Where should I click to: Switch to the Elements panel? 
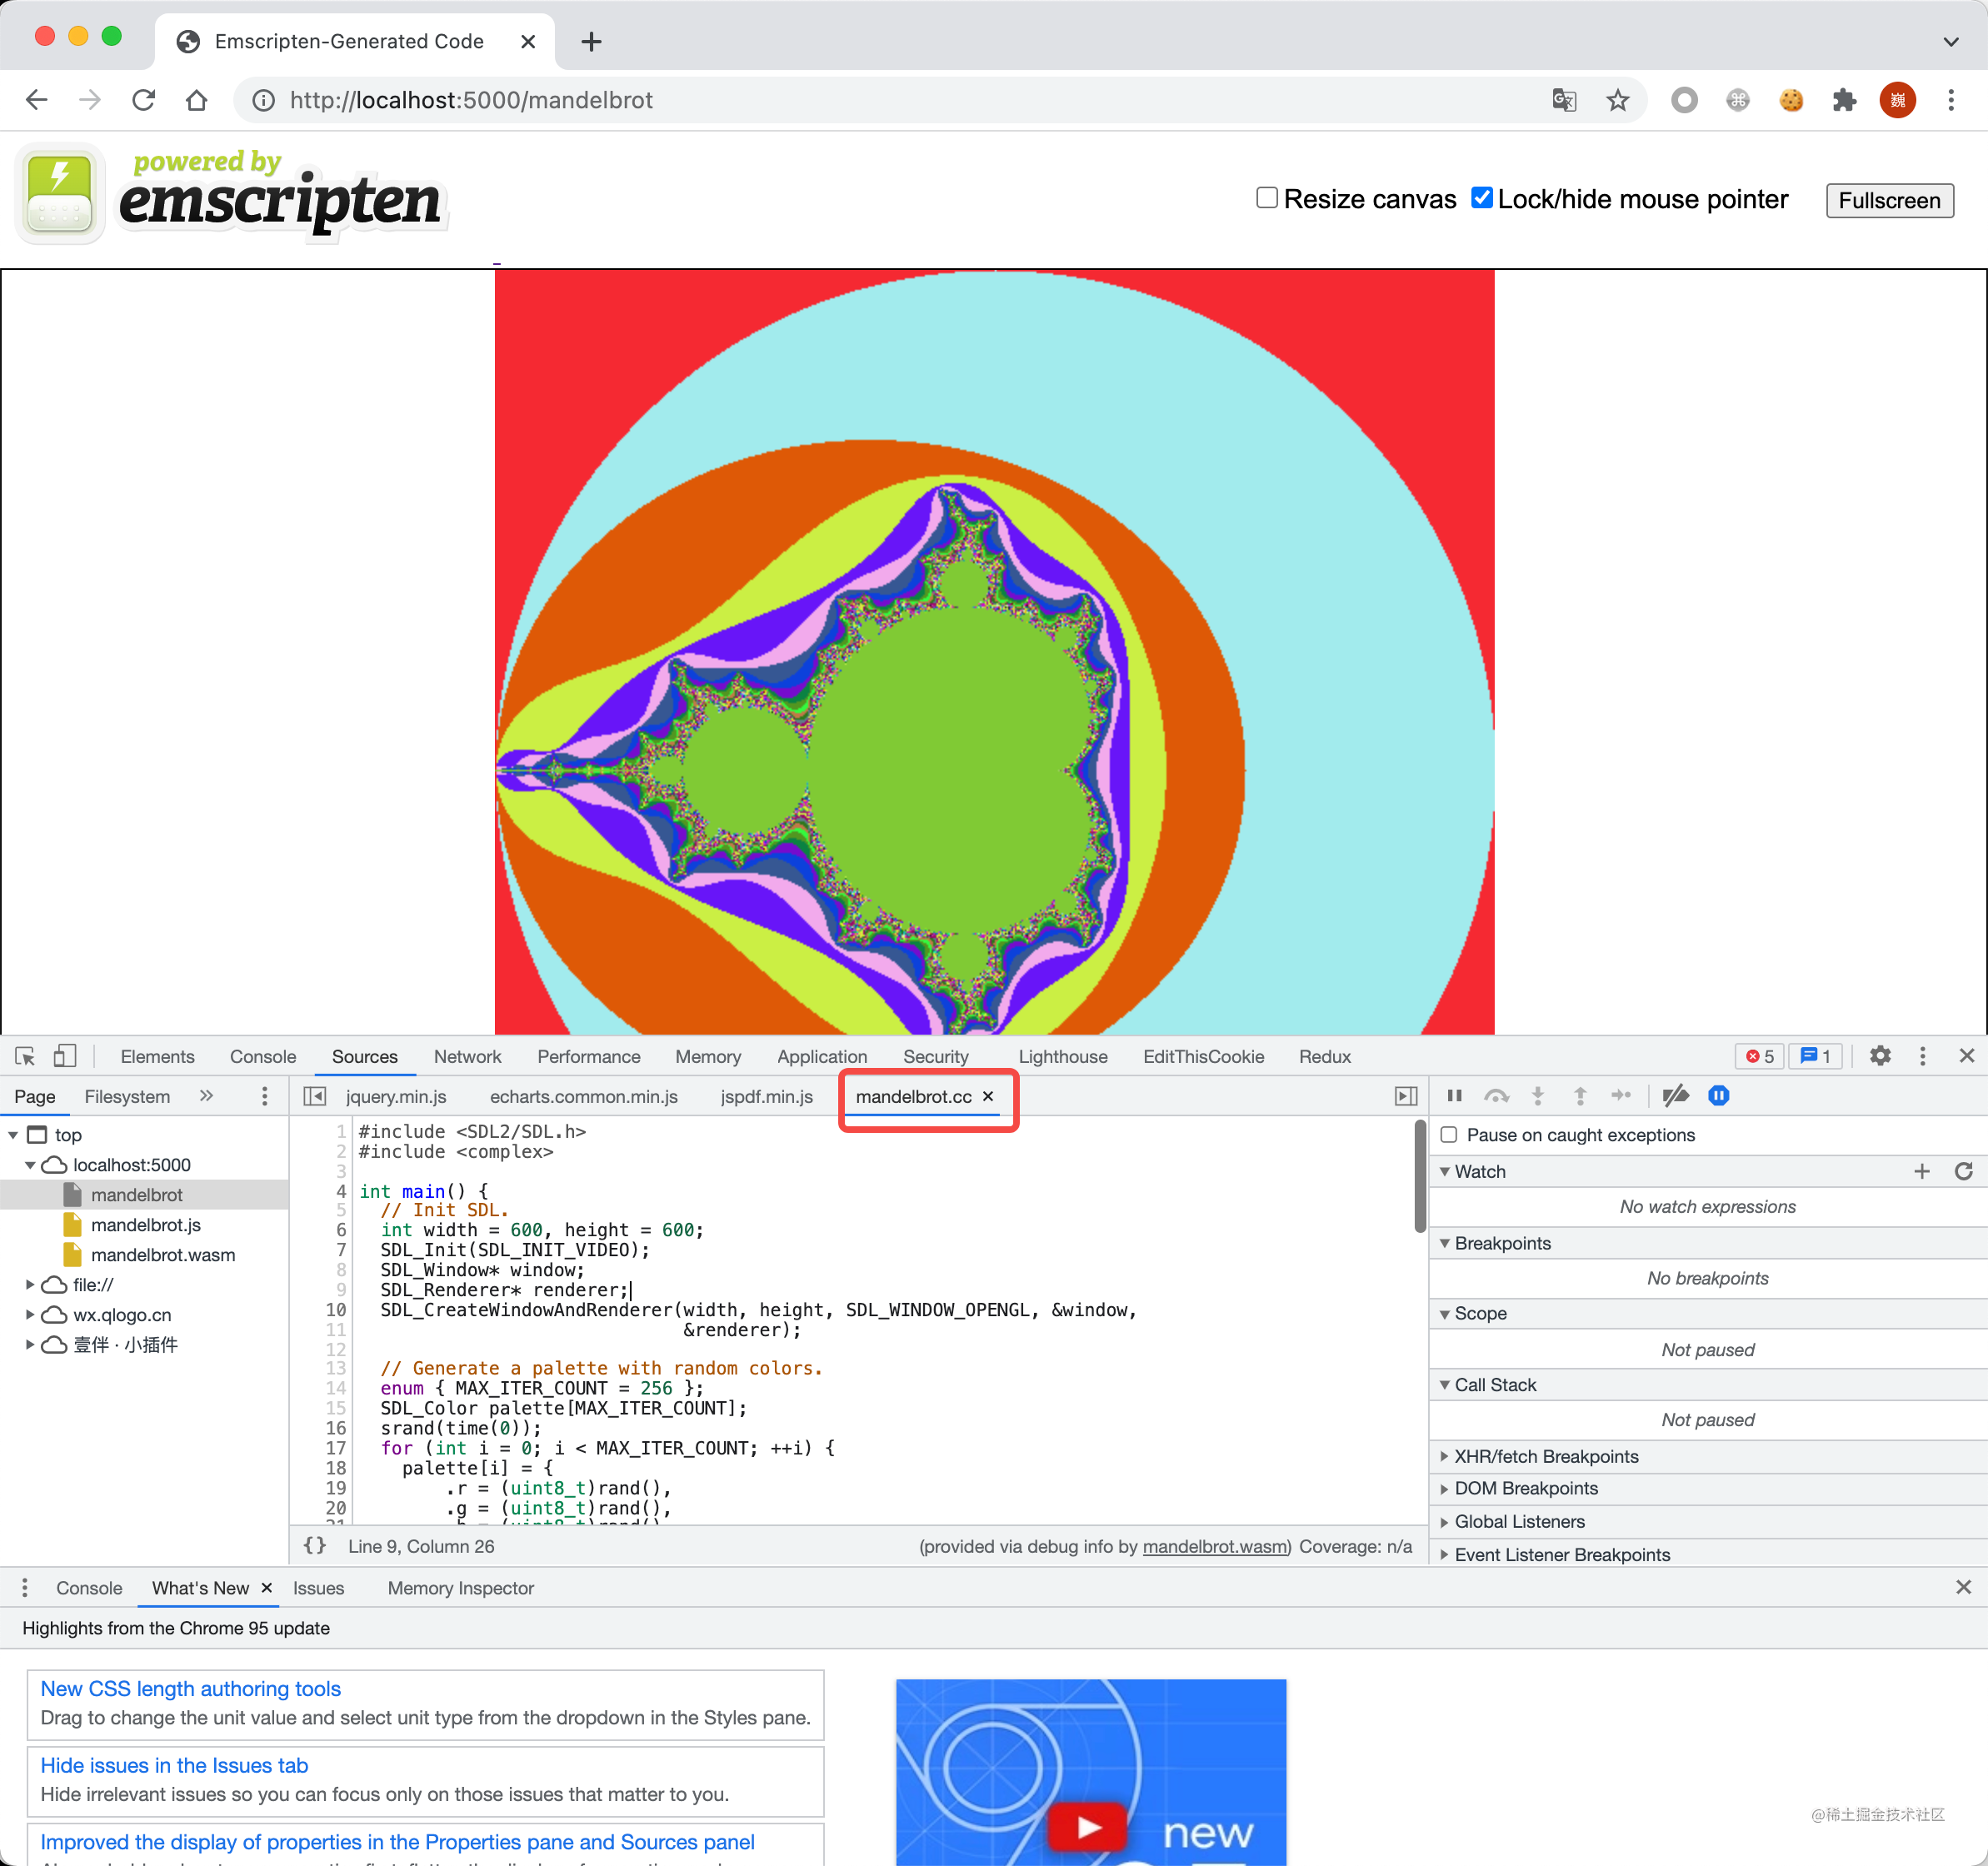coord(157,1056)
